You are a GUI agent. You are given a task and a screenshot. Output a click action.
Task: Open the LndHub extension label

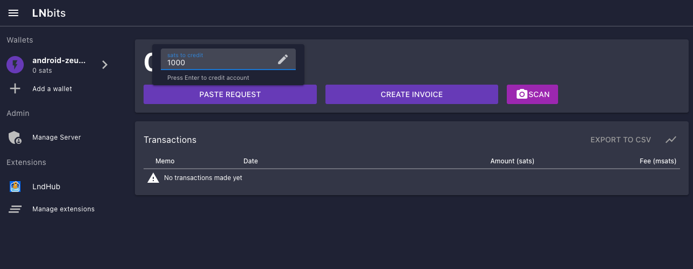click(x=46, y=187)
